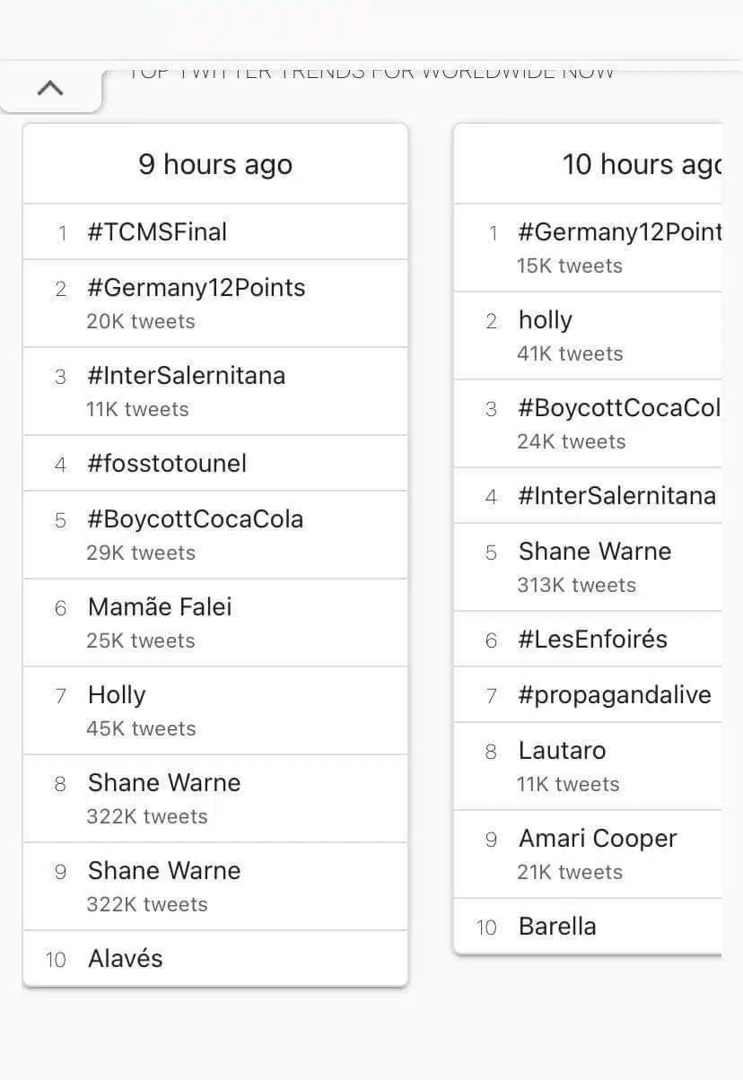
Task: Select the #LesEnfoirés hashtag
Action: (x=588, y=640)
